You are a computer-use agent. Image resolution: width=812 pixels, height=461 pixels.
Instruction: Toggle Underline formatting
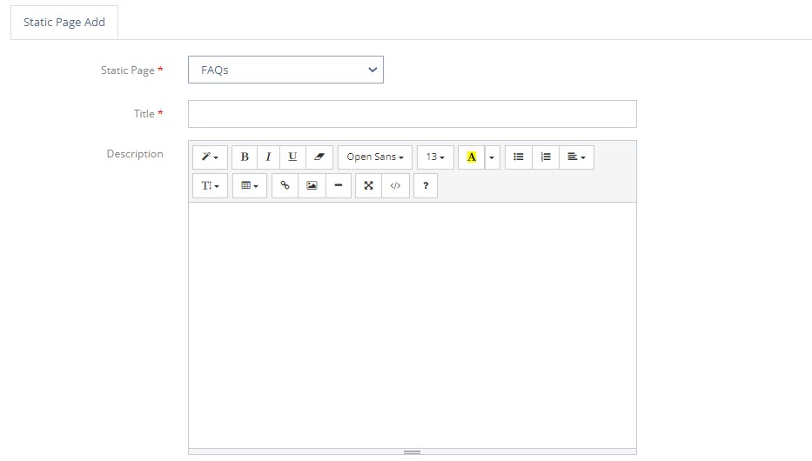pyautogui.click(x=292, y=157)
